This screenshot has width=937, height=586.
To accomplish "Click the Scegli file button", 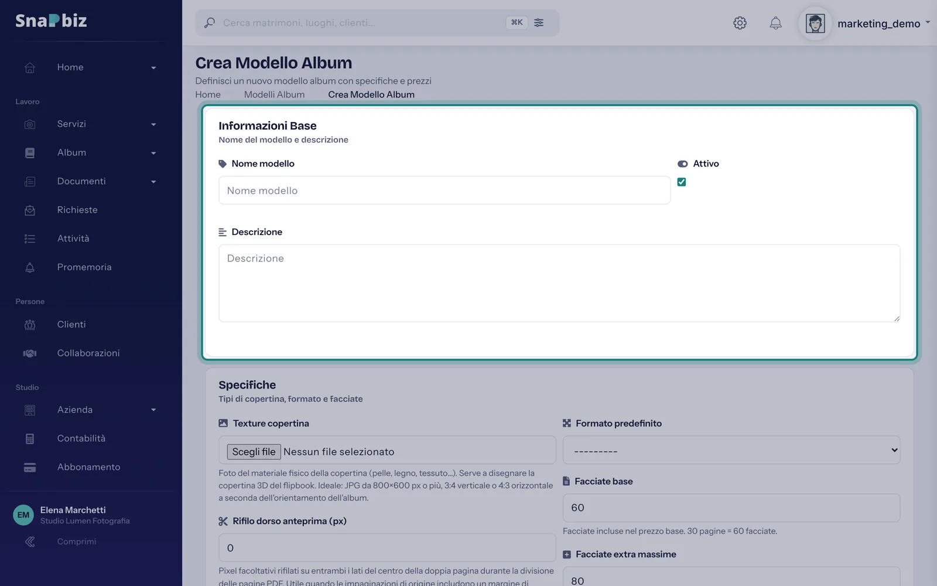I will coord(254,452).
